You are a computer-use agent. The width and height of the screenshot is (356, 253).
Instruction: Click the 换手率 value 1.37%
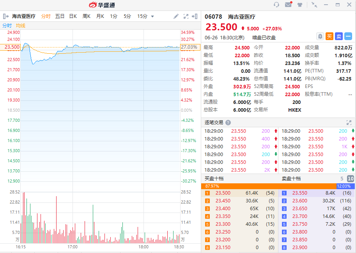coord(345,63)
